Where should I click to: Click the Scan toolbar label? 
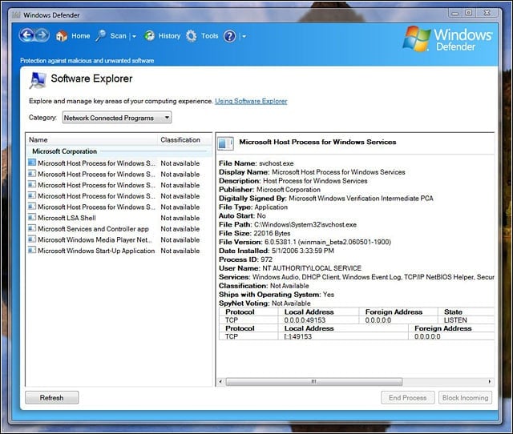tap(118, 36)
